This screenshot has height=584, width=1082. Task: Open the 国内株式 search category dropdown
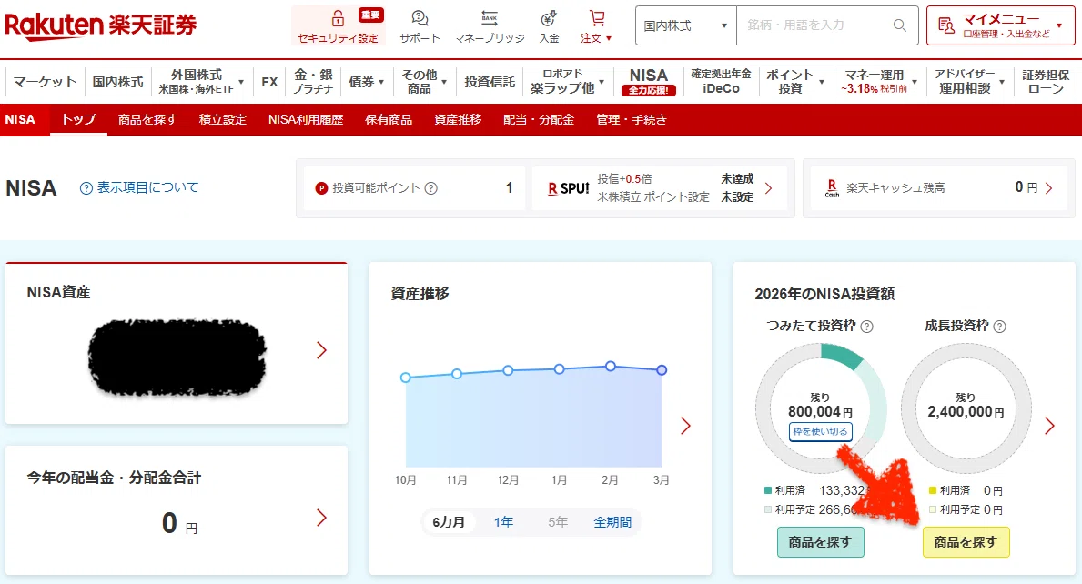[x=685, y=25]
